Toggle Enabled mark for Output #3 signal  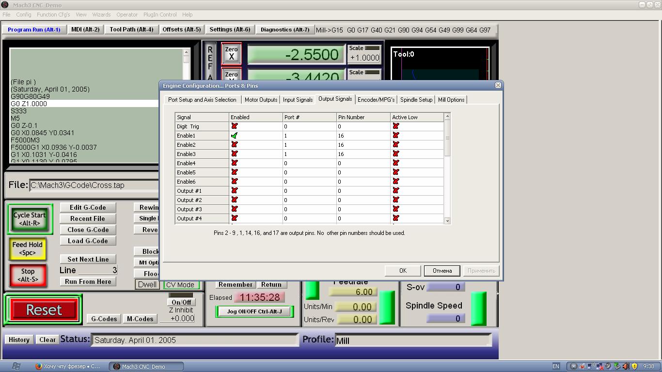tap(235, 209)
